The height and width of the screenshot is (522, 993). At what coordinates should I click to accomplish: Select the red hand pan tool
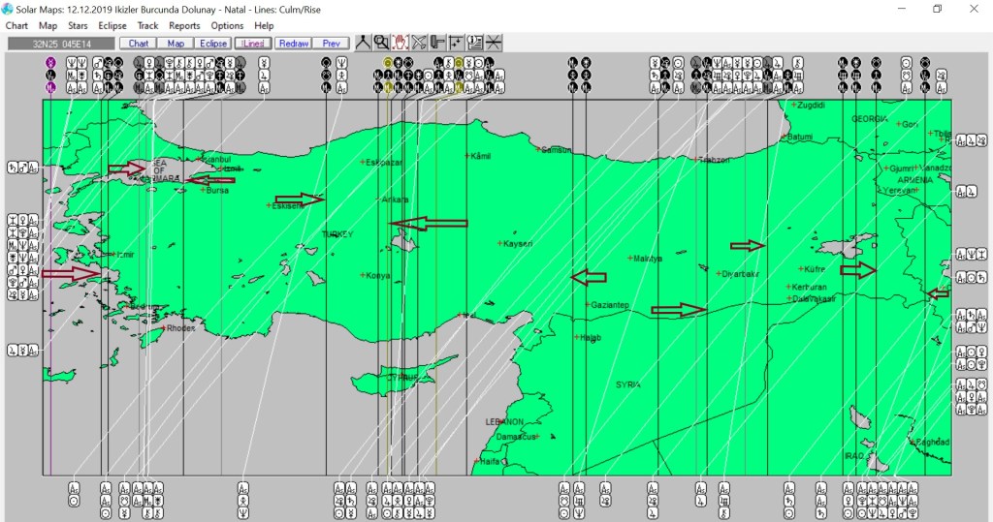click(400, 43)
